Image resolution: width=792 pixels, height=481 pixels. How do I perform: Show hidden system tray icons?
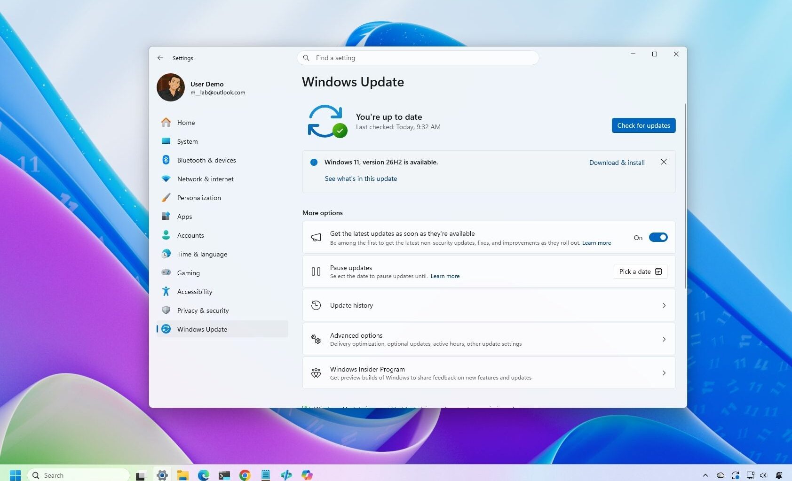click(705, 475)
